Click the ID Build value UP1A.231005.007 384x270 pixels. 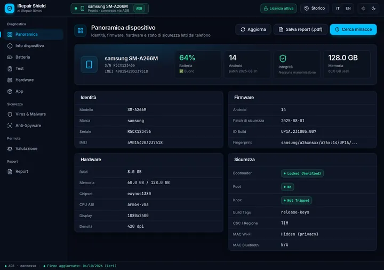[x=299, y=132]
